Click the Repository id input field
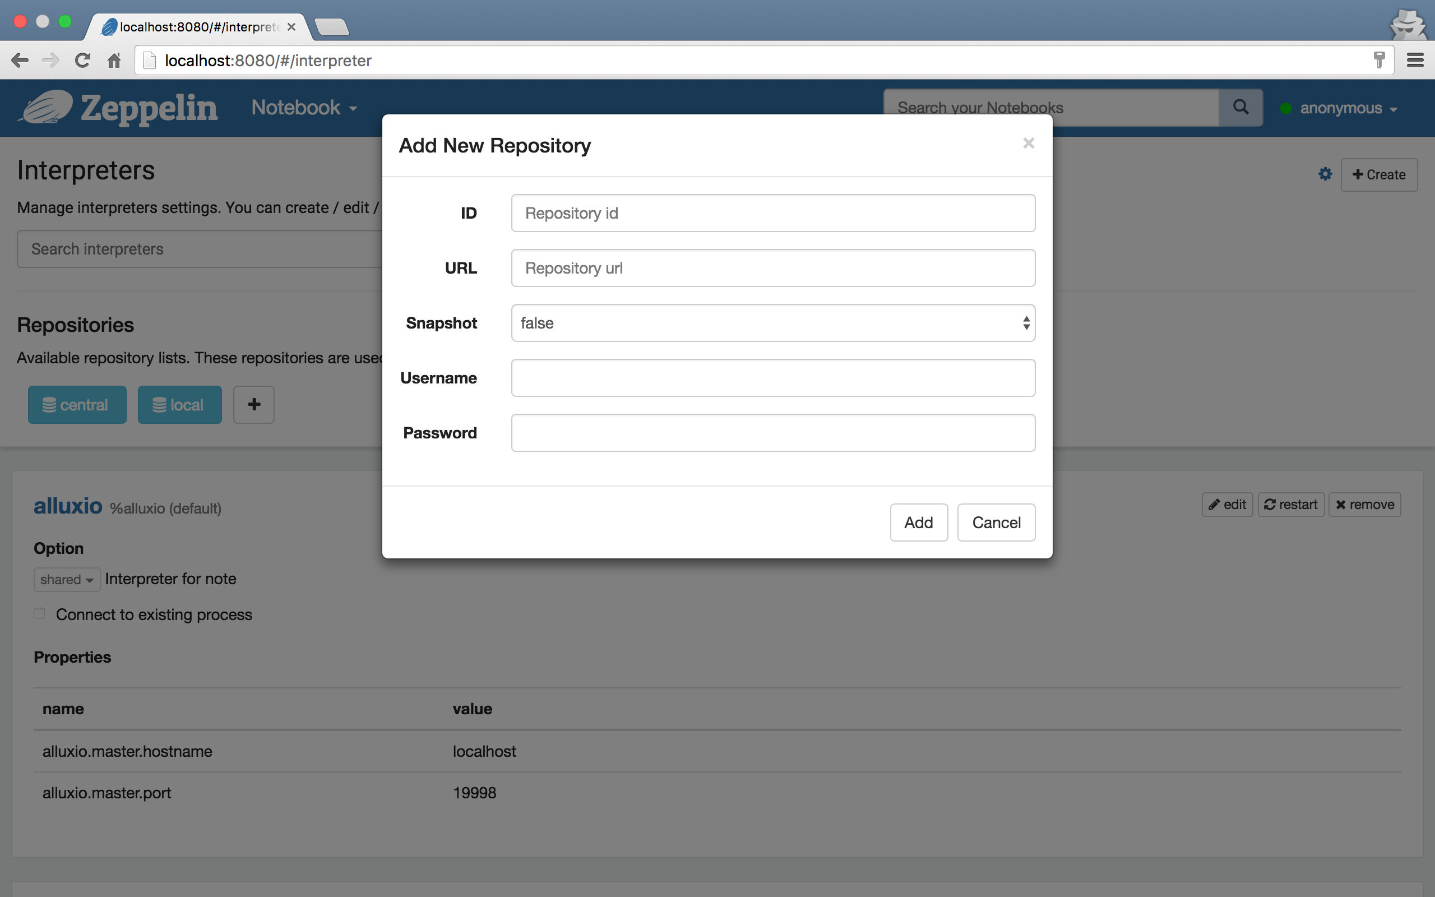Image resolution: width=1435 pixels, height=897 pixels. (772, 213)
